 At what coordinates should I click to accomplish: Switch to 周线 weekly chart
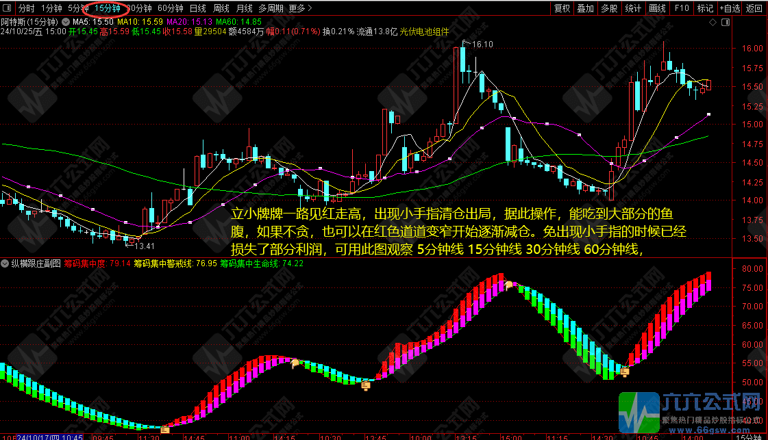221,8
